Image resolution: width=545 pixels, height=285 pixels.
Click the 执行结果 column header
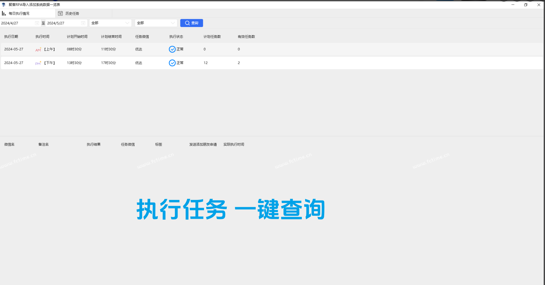(94, 144)
